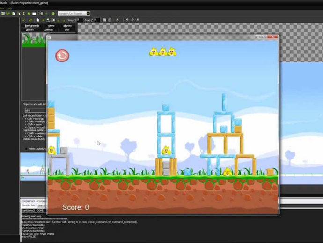The image size is (323, 243).
Task: Click the green undo arrow in room toolbar
Action: 30,20
